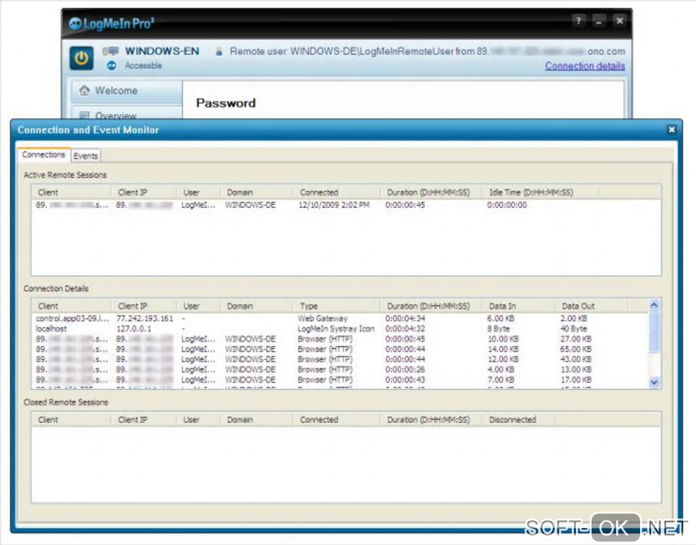Click the 7.00 KB Data In cell

click(500, 379)
